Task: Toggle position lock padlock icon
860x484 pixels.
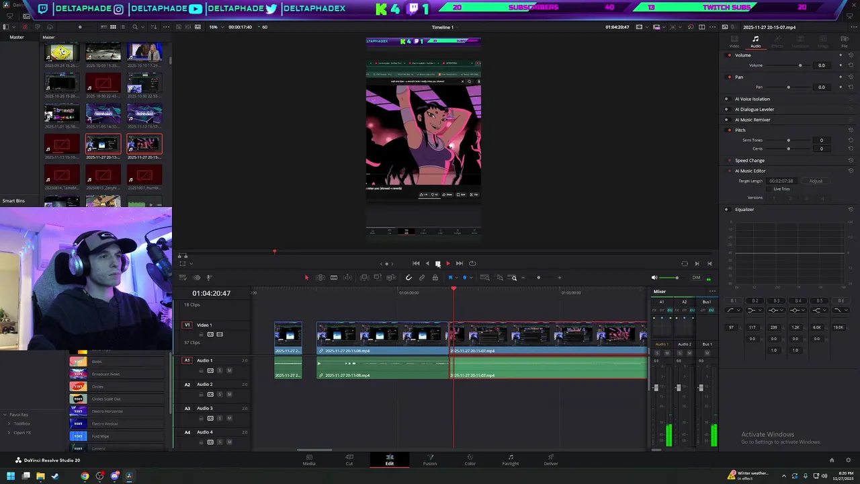Action: click(435, 278)
